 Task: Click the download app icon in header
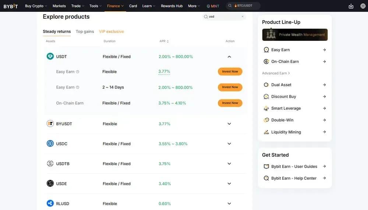[351, 6]
